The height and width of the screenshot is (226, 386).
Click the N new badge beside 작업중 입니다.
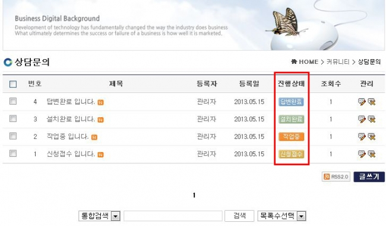point(94,137)
